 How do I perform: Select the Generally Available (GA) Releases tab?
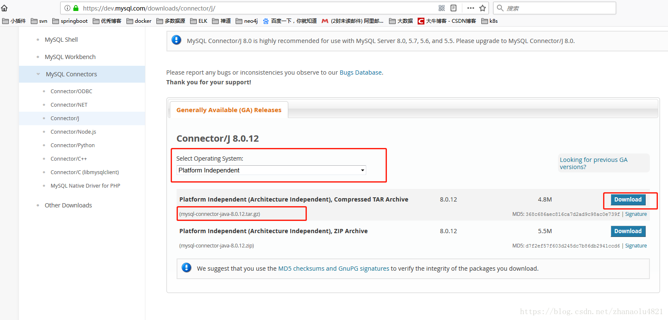[229, 110]
